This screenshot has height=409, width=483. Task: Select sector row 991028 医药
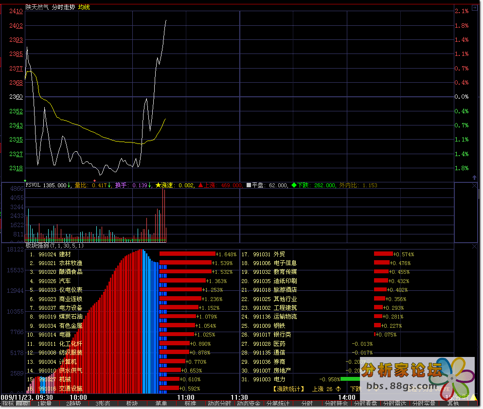tap(263, 344)
